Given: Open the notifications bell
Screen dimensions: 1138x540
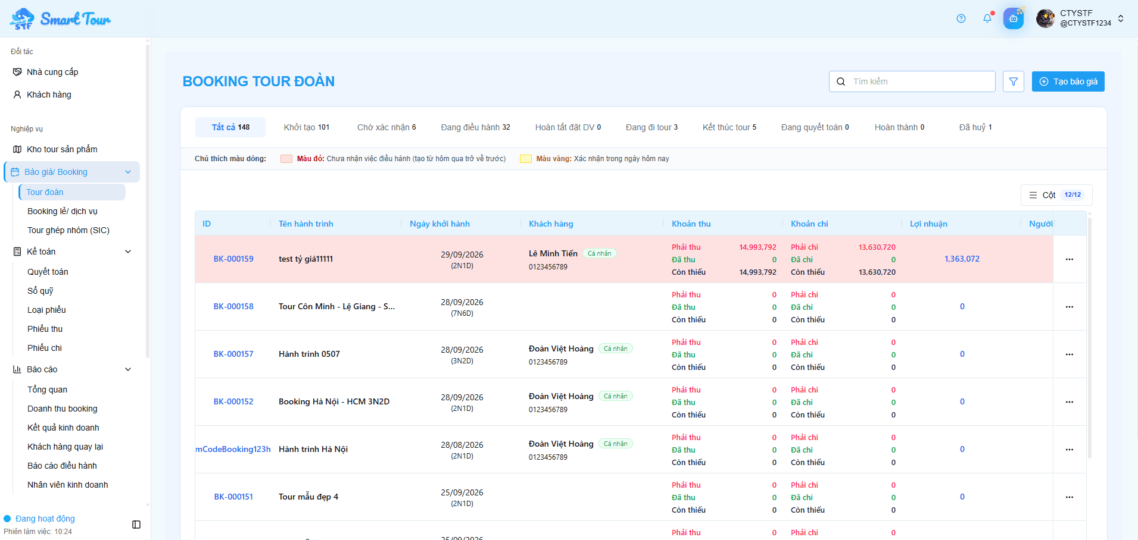Looking at the screenshot, I should click(987, 18).
